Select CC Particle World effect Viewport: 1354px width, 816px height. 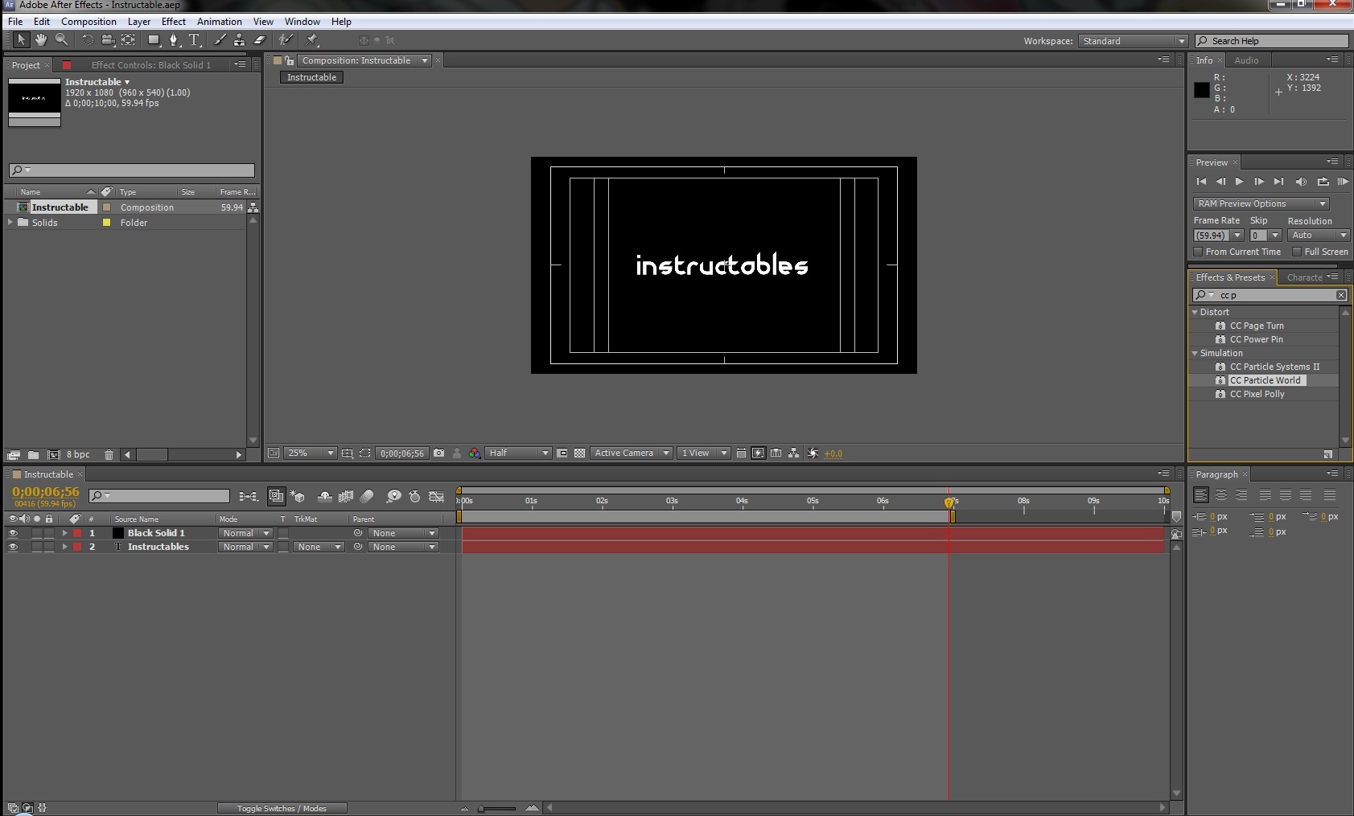1265,380
